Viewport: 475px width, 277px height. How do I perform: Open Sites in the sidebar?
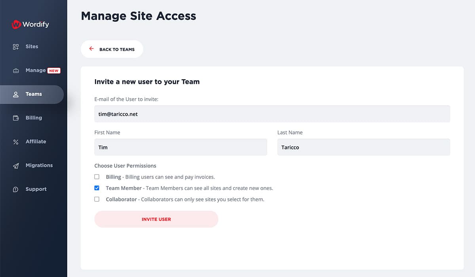[32, 47]
